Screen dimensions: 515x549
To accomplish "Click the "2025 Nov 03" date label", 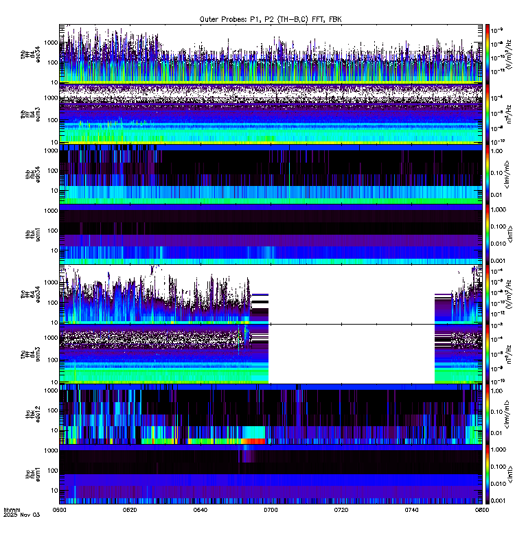I will point(22,515).
